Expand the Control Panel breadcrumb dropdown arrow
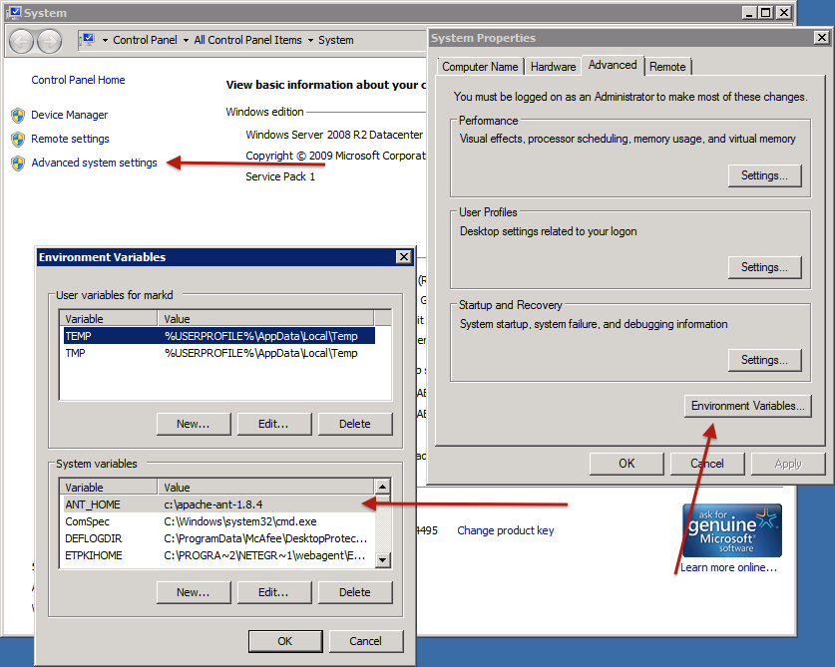 (x=186, y=41)
